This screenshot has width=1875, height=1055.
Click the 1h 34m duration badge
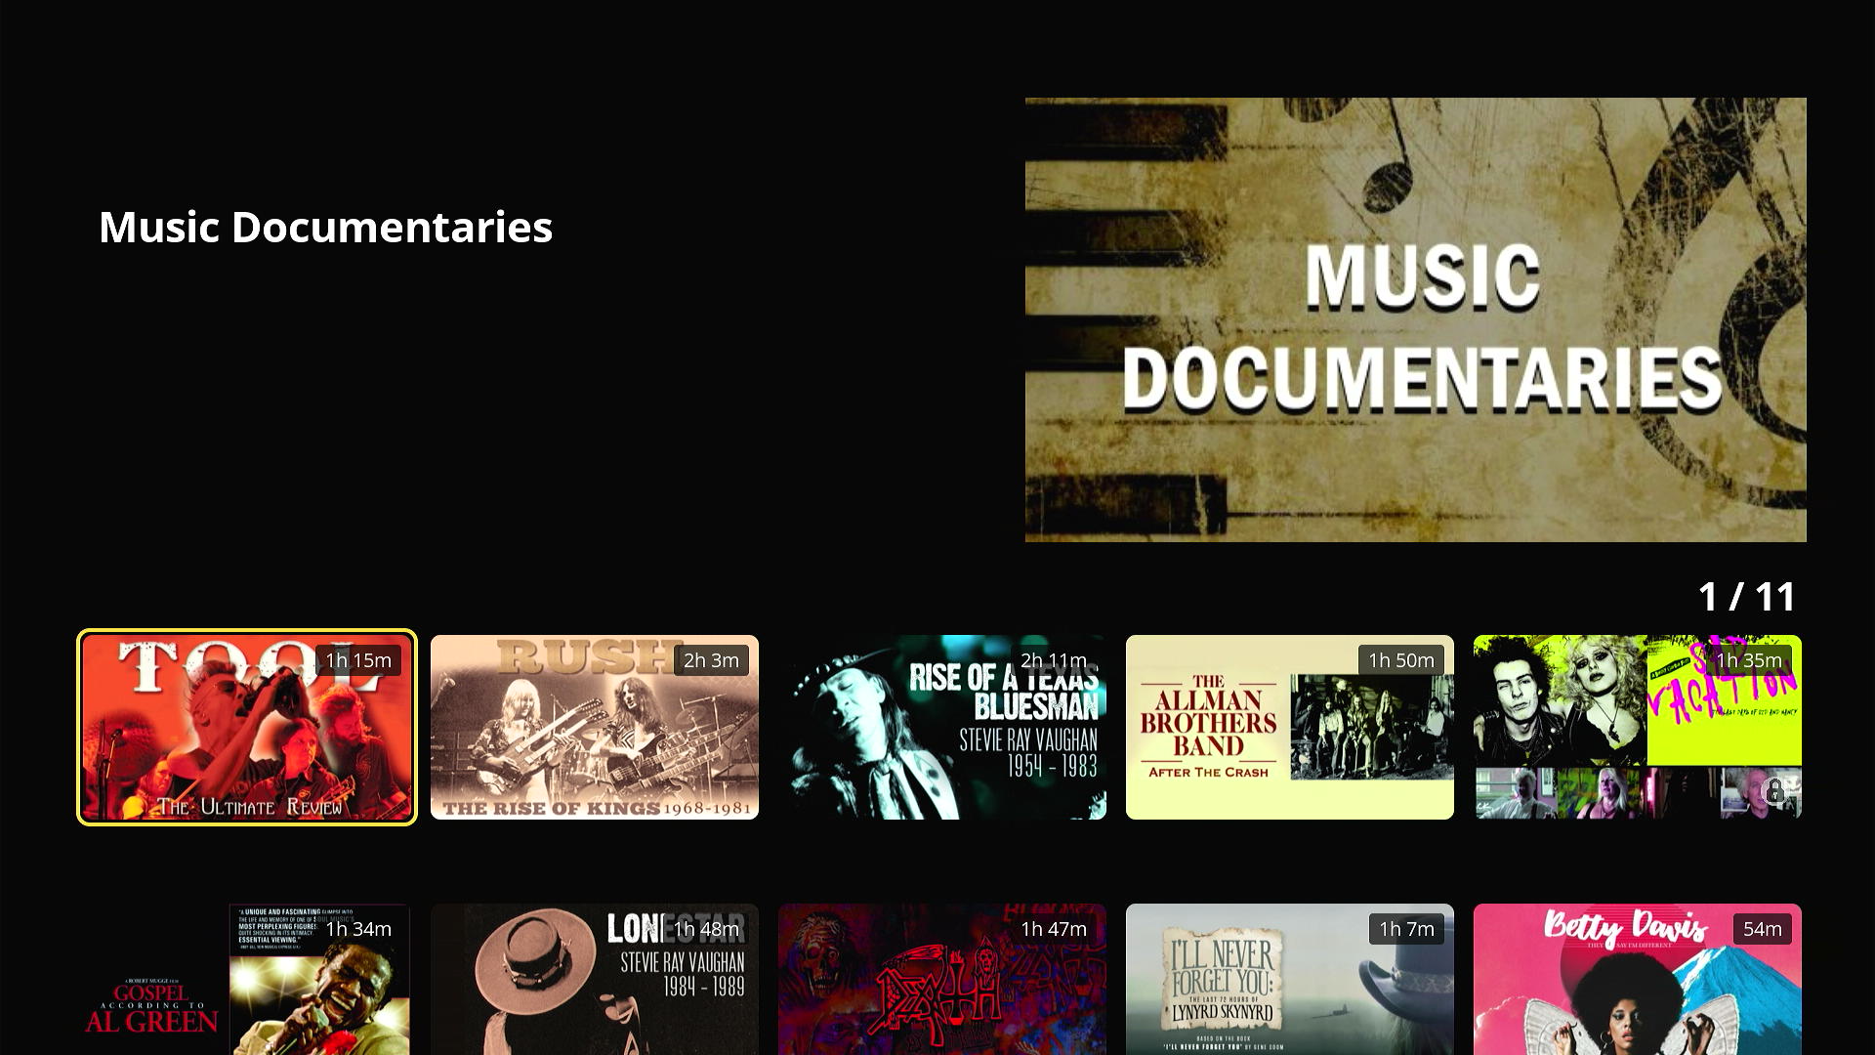click(x=358, y=929)
